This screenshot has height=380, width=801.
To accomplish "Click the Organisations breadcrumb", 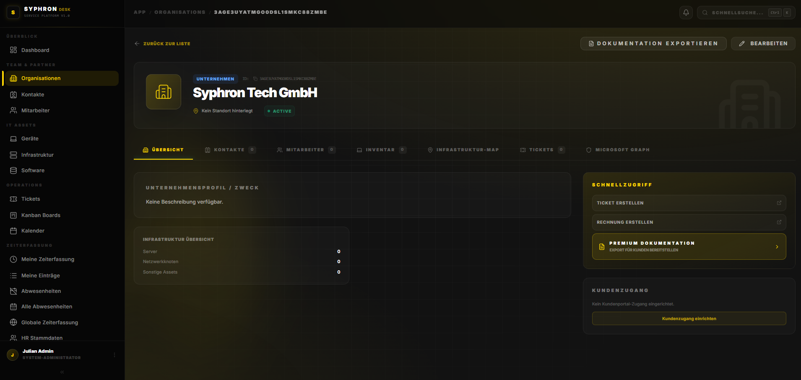I will 180,12.
